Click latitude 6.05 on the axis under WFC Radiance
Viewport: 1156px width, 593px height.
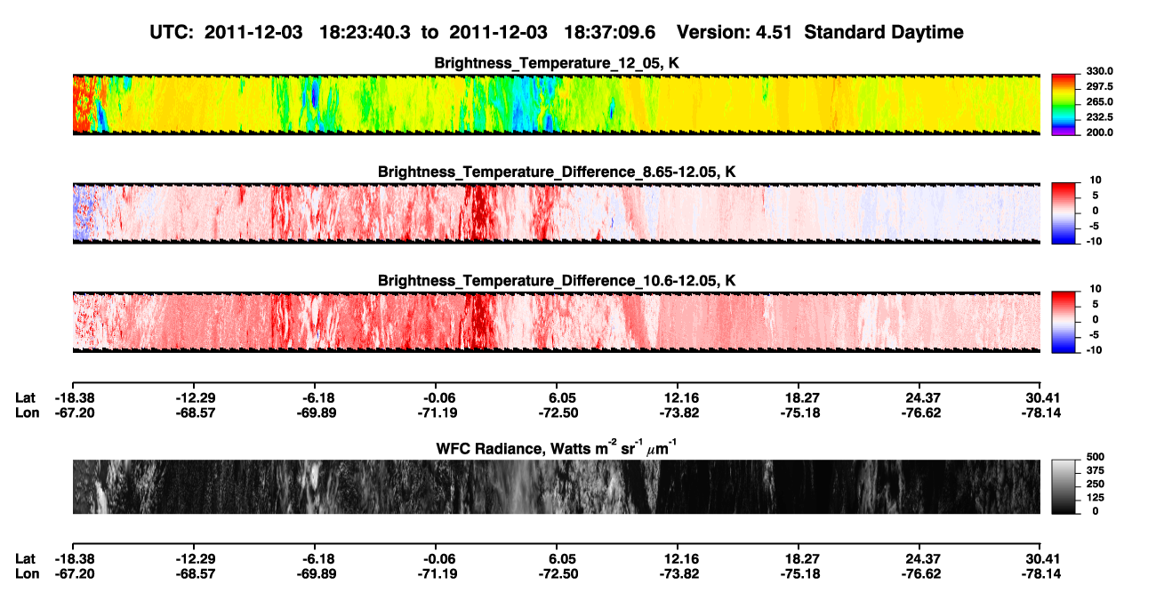[559, 557]
